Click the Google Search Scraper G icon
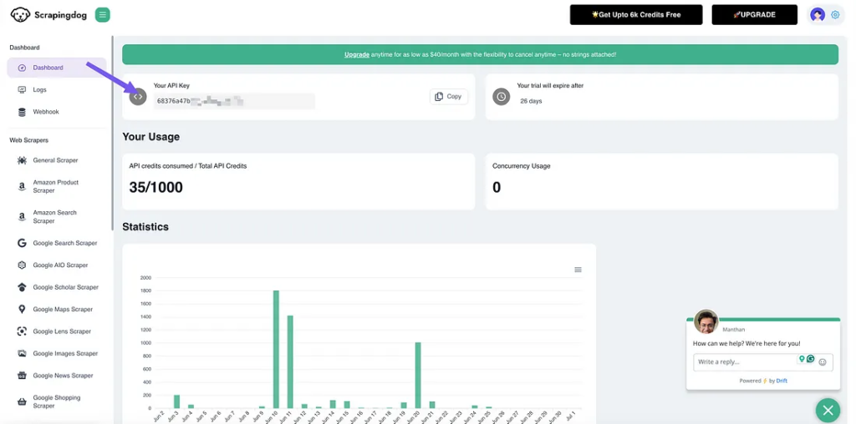Image resolution: width=856 pixels, height=424 pixels. [x=22, y=243]
